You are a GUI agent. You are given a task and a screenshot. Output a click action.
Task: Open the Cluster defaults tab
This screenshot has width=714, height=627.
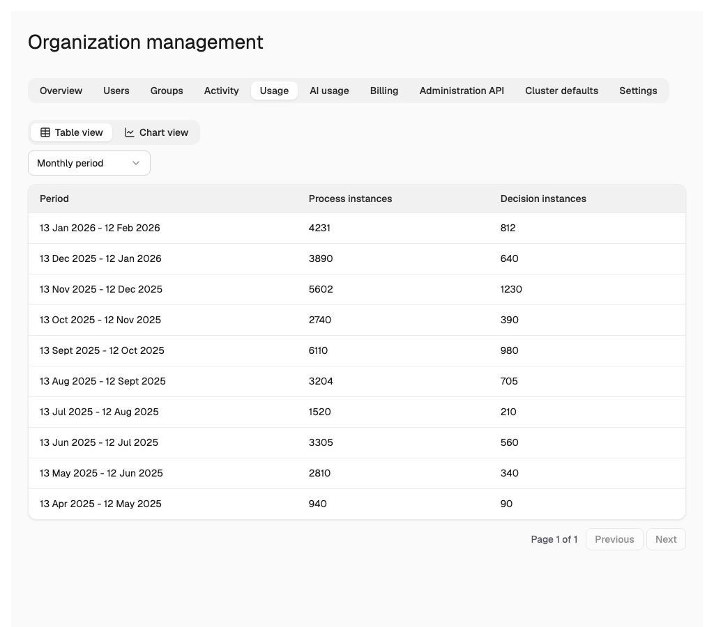pos(561,91)
